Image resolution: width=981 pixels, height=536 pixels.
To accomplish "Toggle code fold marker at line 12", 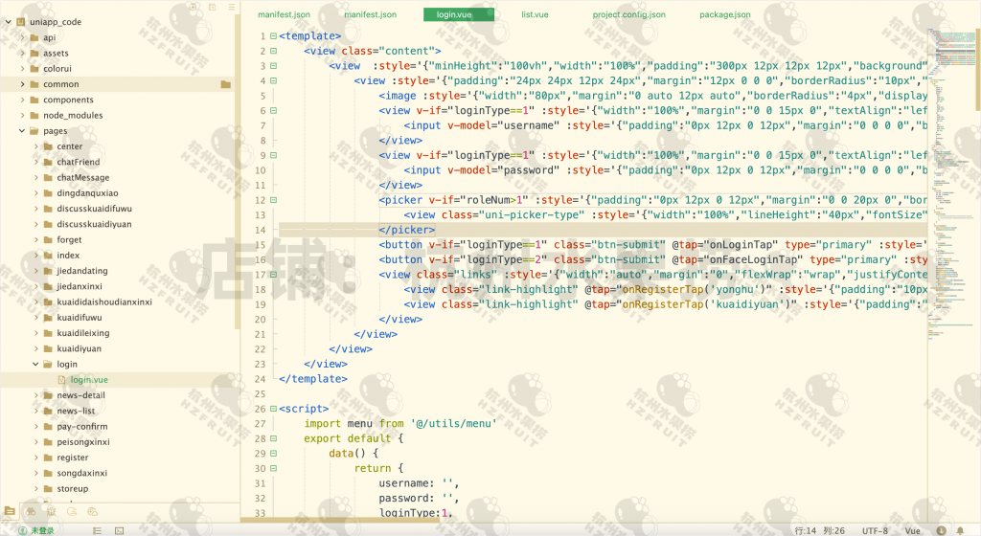I will pyautogui.click(x=273, y=200).
